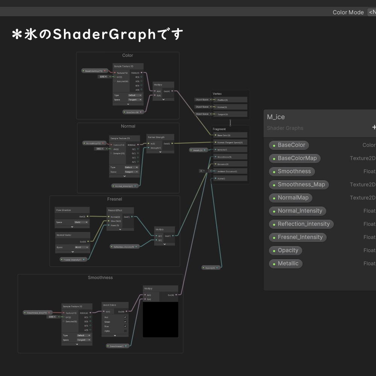The image size is (376, 376).
Task: Click the M_ice title in the Blackboard
Action: pyautogui.click(x=276, y=117)
